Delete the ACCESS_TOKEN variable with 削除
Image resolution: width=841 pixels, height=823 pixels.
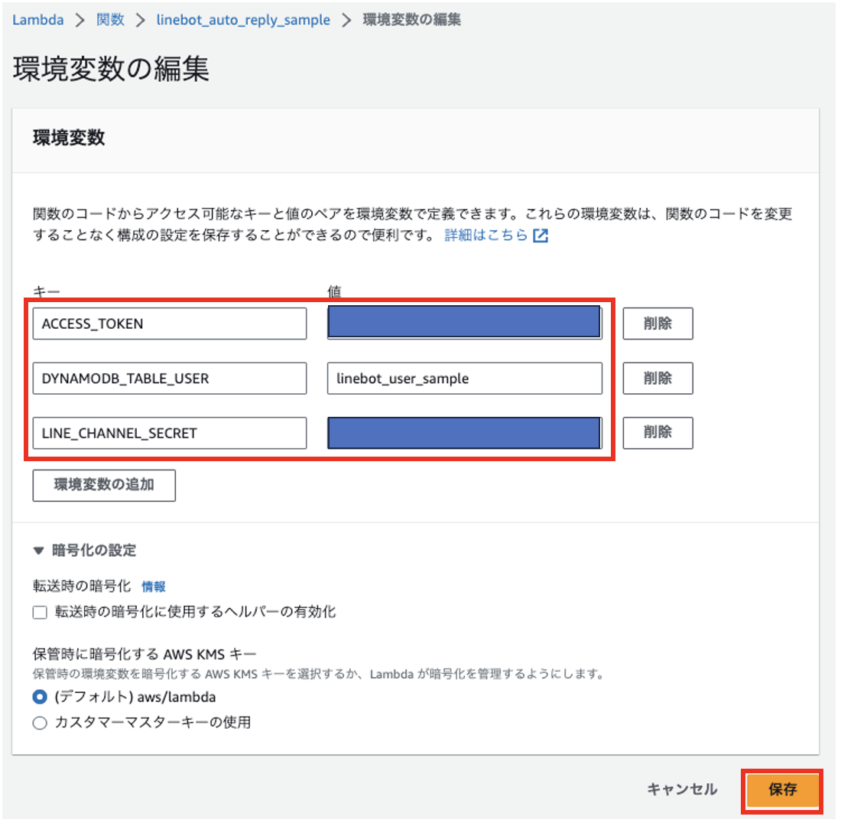[x=658, y=324]
